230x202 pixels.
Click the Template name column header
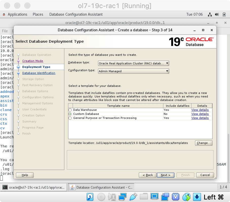(x=118, y=106)
